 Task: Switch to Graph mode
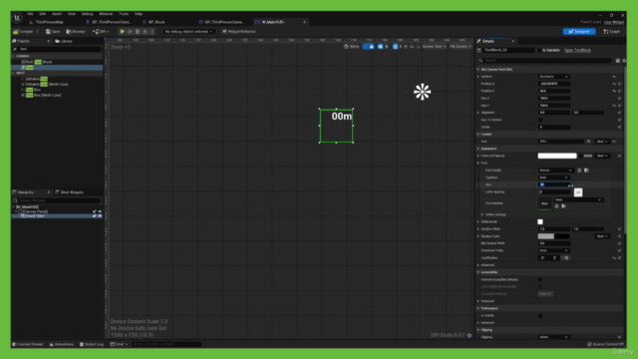611,31
